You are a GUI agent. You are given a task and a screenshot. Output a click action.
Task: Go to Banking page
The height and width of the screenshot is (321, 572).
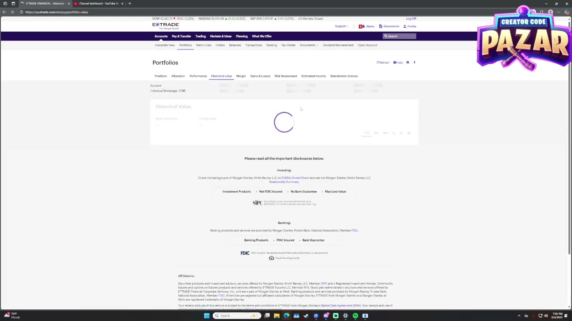[x=272, y=45]
